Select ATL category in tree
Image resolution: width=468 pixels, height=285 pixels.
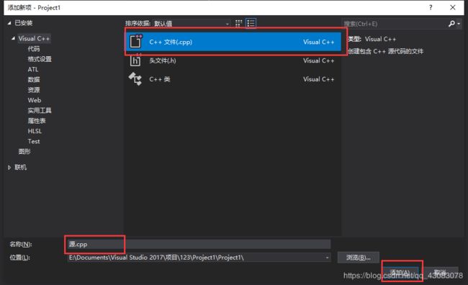(33, 70)
